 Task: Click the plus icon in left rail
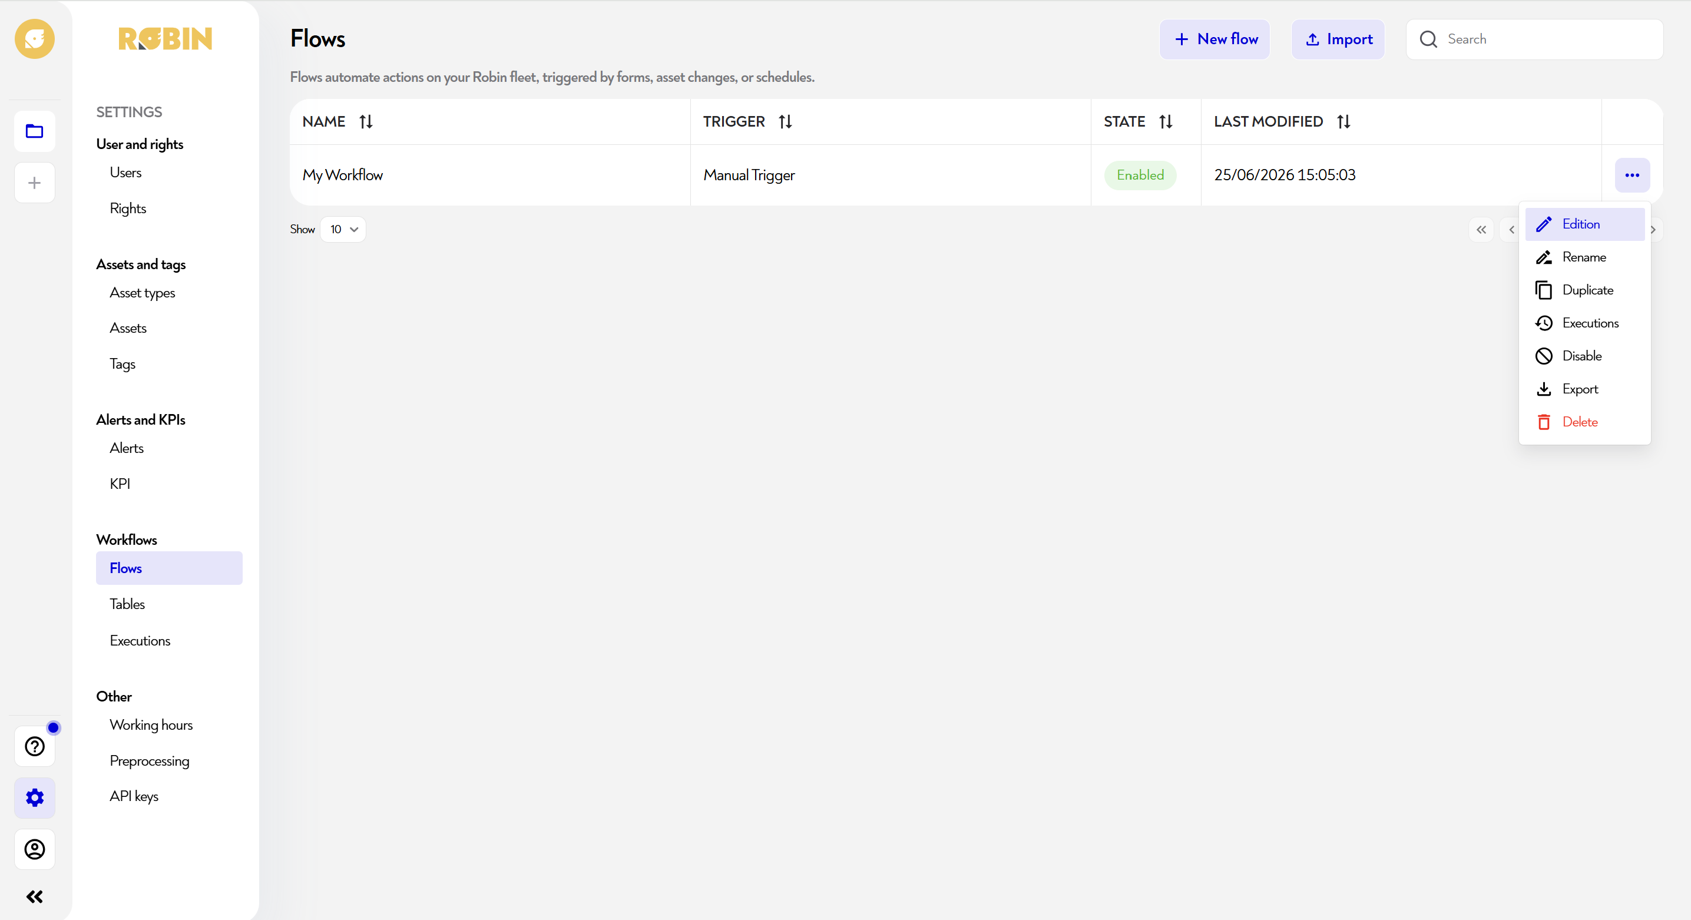point(34,183)
